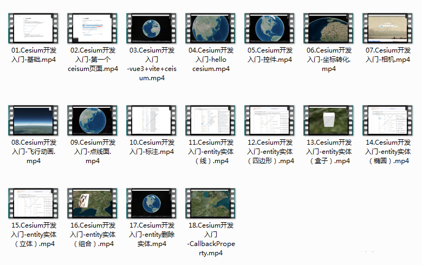
Task: Click the file name 06.Cesium开发入门-坐标转化.mp4
Action: pyautogui.click(x=329, y=60)
